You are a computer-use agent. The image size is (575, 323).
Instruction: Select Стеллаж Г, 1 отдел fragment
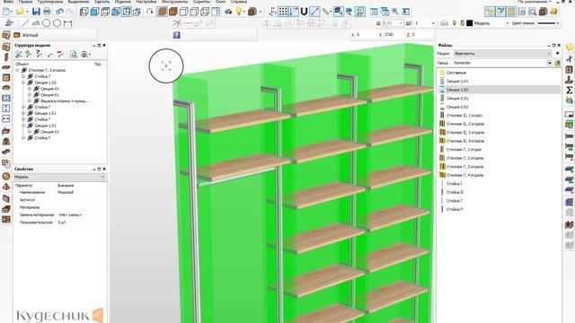click(x=464, y=150)
